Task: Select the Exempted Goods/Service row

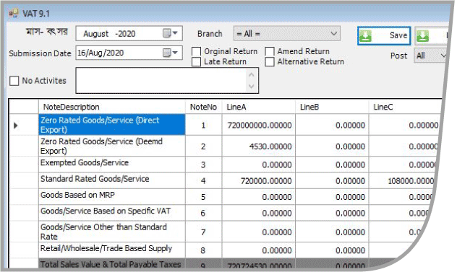Action: 112,164
